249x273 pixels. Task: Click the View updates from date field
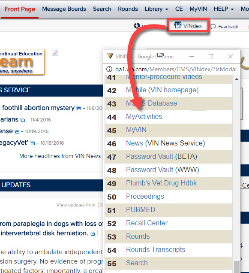pyautogui.click(x=101, y=205)
